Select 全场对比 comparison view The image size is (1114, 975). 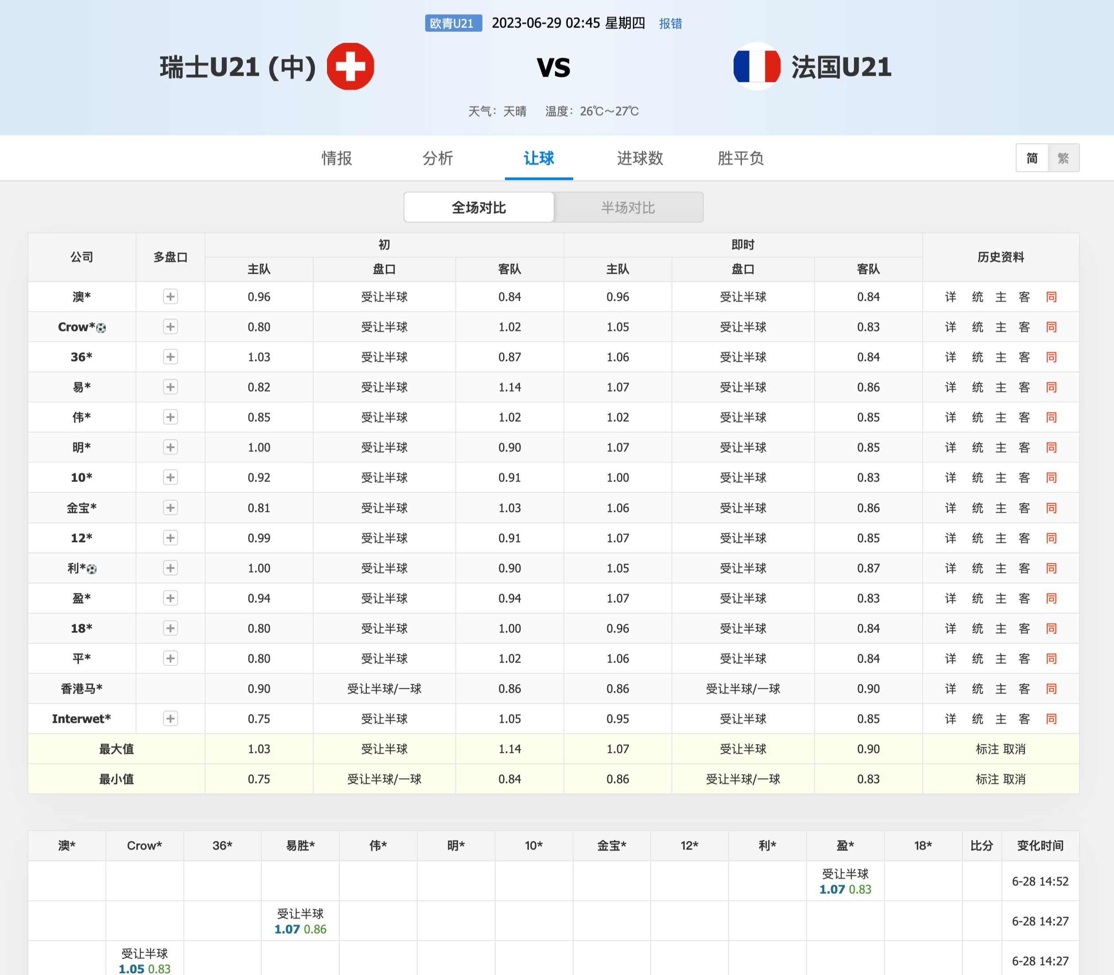pyautogui.click(x=479, y=207)
